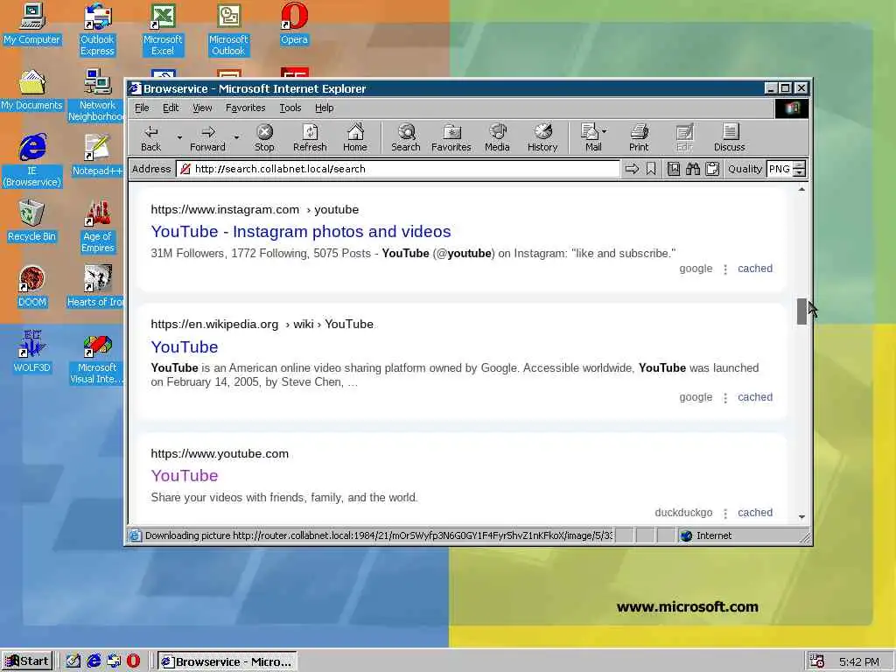Open the View menu
Screen dimensions: 896x672
click(x=202, y=108)
